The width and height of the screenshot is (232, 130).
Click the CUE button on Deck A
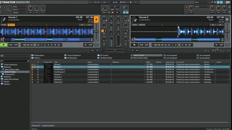11,45
